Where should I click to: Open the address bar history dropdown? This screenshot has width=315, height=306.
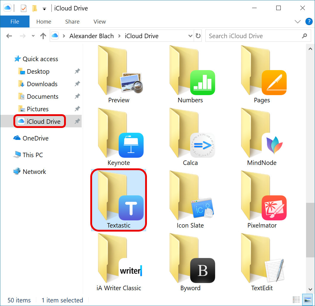pos(190,36)
